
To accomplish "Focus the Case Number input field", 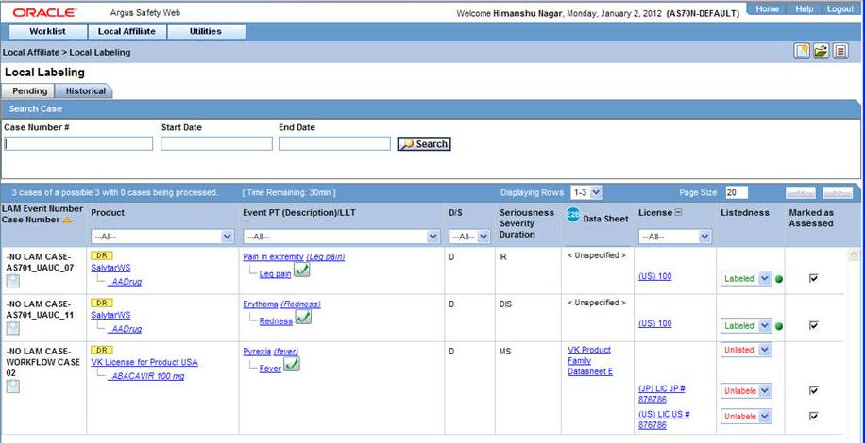I will (x=78, y=143).
